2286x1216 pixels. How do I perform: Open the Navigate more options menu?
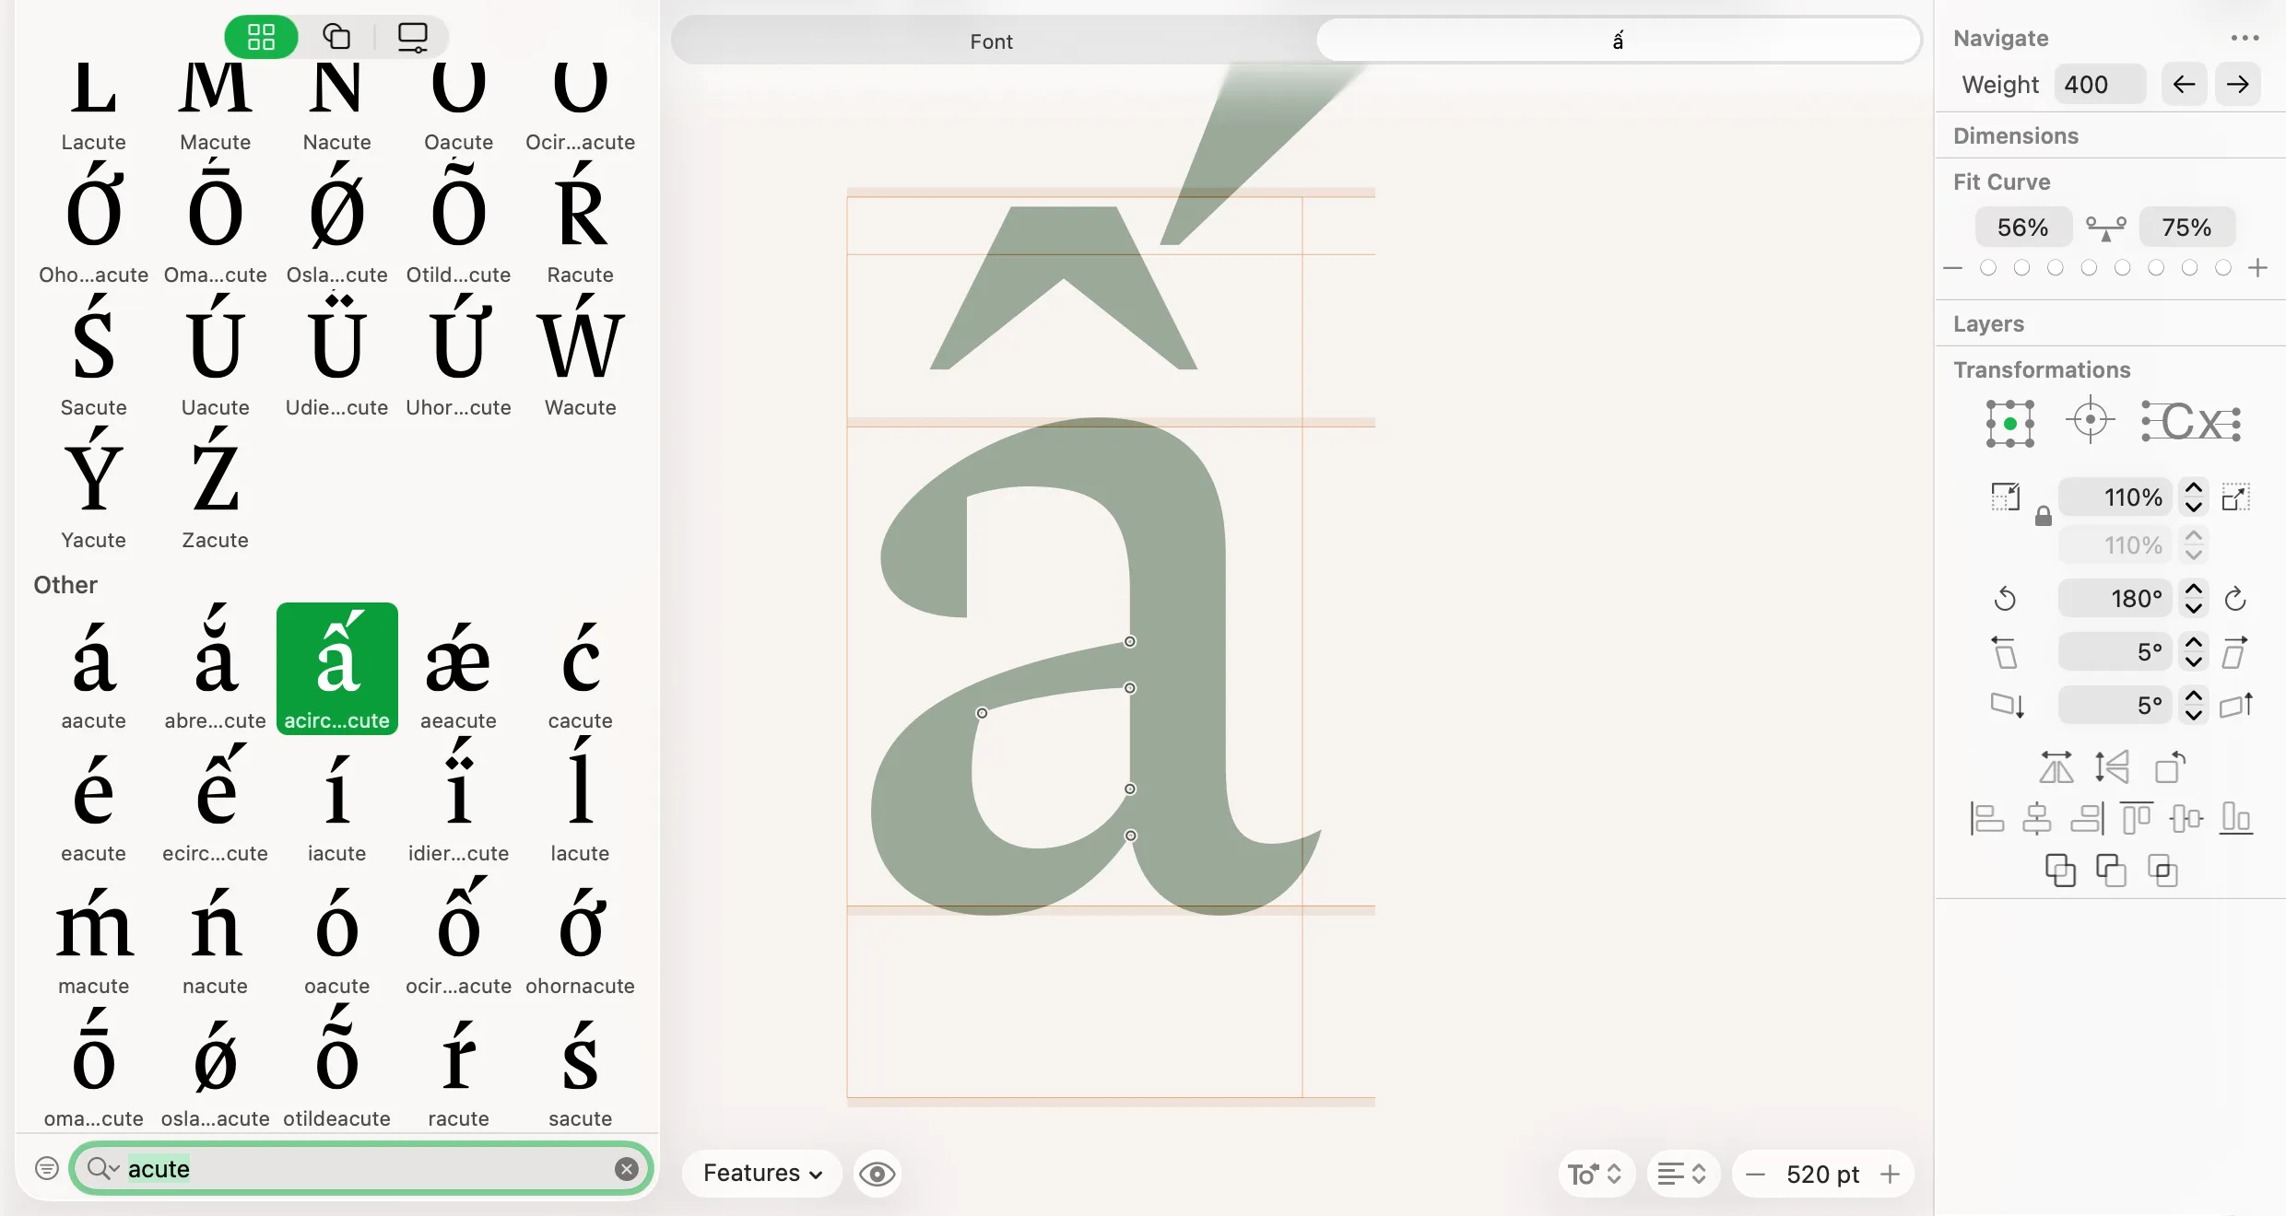click(x=2245, y=38)
